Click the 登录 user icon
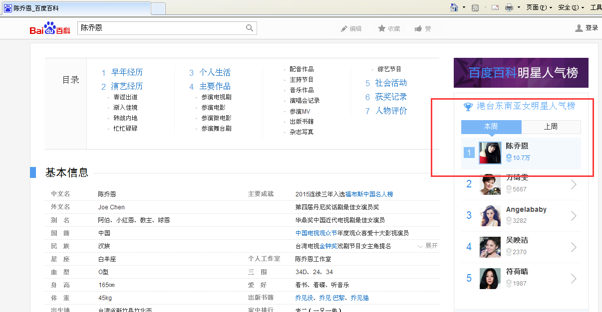Image resolution: width=602 pixels, height=312 pixels. [579, 28]
